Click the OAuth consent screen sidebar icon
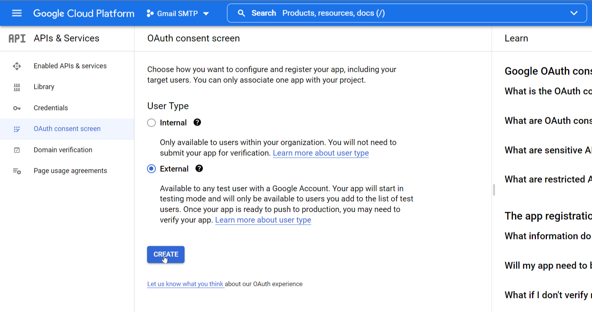This screenshot has width=592, height=312. [x=17, y=129]
